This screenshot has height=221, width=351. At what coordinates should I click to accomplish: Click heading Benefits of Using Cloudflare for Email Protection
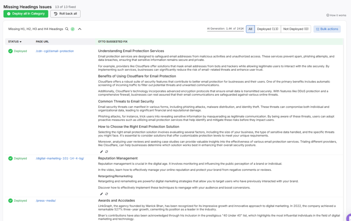pos(137,76)
